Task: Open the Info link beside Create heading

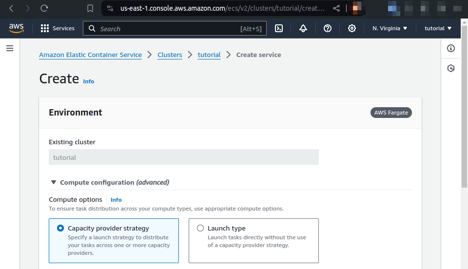Action: 88,81
